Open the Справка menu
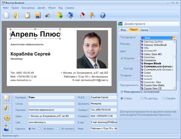181x139 pixels. coord(70,8)
